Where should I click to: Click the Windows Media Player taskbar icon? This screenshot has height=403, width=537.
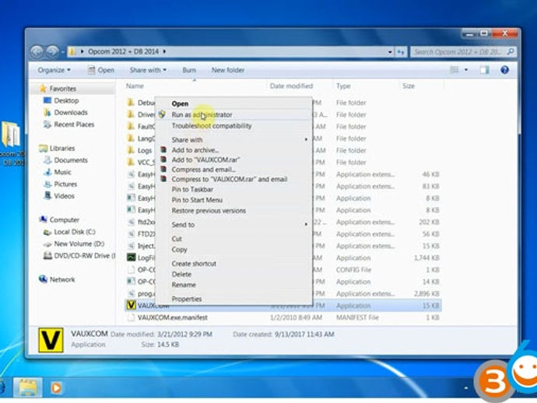(x=56, y=388)
